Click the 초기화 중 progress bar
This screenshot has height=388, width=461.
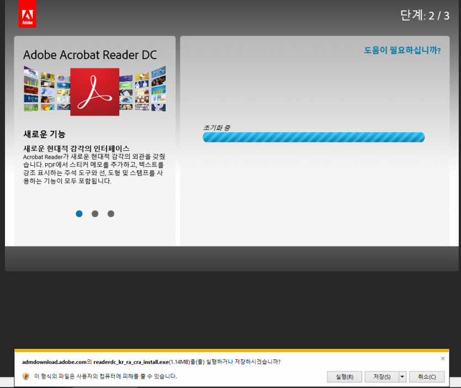coord(314,137)
